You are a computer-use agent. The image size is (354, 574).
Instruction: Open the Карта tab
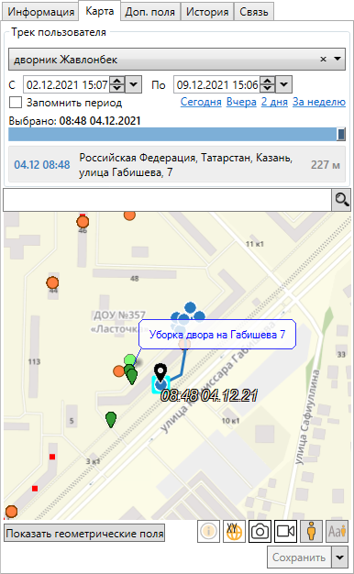(x=100, y=11)
